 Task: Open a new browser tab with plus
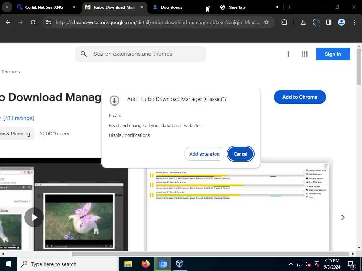pyautogui.click(x=290, y=7)
